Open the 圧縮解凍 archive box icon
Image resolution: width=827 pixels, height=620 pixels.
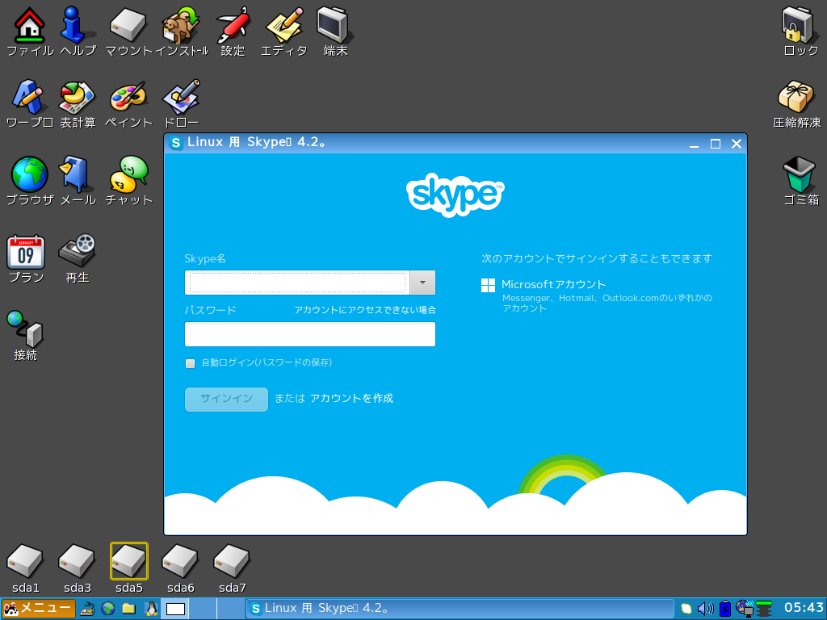point(796,97)
